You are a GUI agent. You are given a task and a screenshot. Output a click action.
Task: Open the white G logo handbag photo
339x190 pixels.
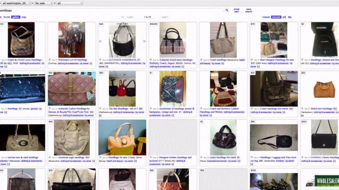tap(23, 137)
